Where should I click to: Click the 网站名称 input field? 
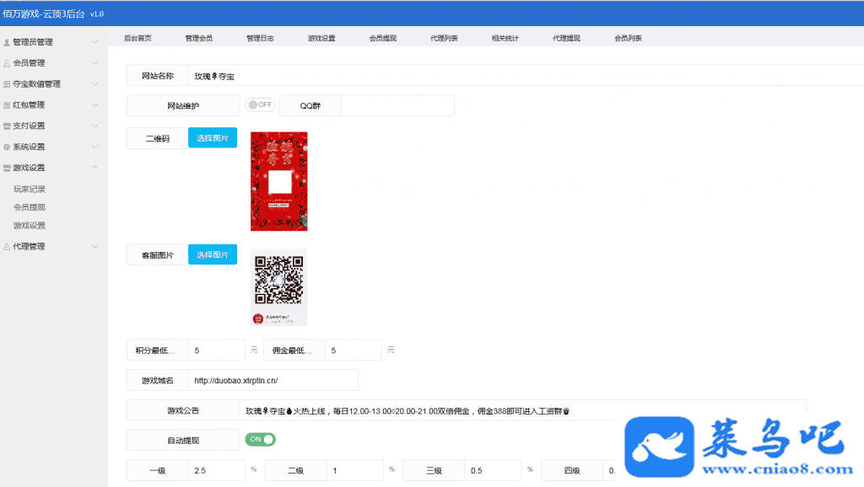[526, 76]
